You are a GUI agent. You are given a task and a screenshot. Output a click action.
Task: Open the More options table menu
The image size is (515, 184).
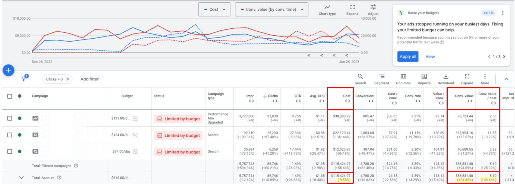[x=485, y=79]
